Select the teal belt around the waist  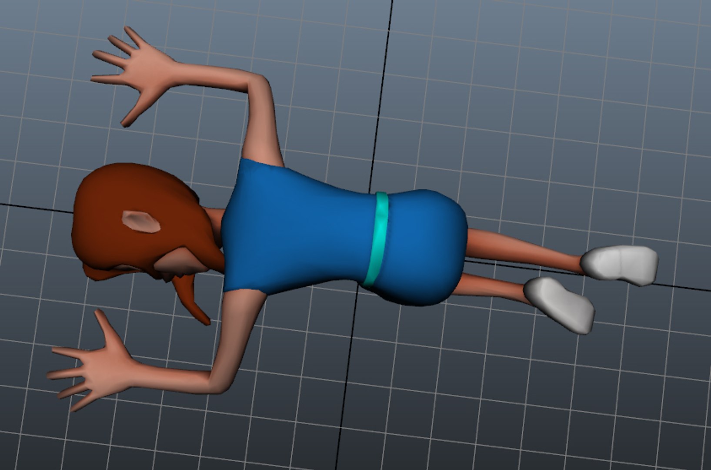pyautogui.click(x=377, y=239)
